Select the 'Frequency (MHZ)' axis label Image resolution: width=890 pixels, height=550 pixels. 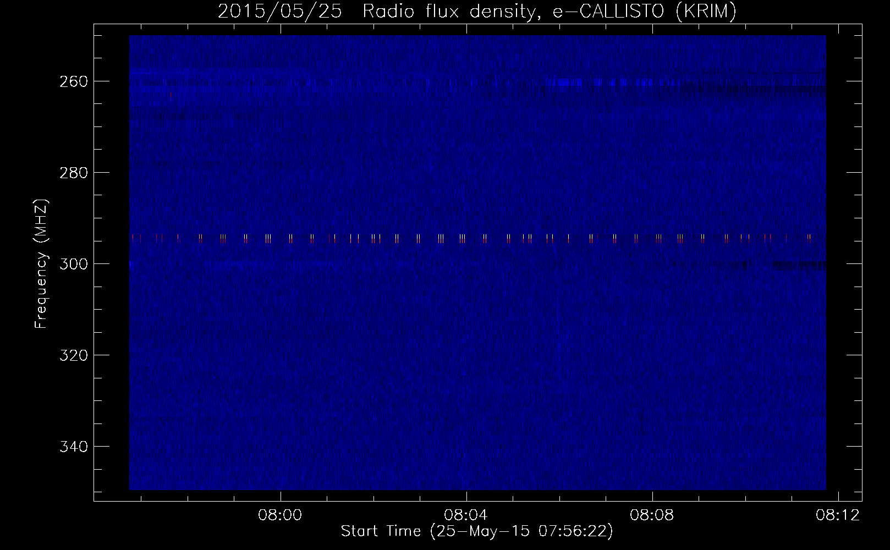41,264
